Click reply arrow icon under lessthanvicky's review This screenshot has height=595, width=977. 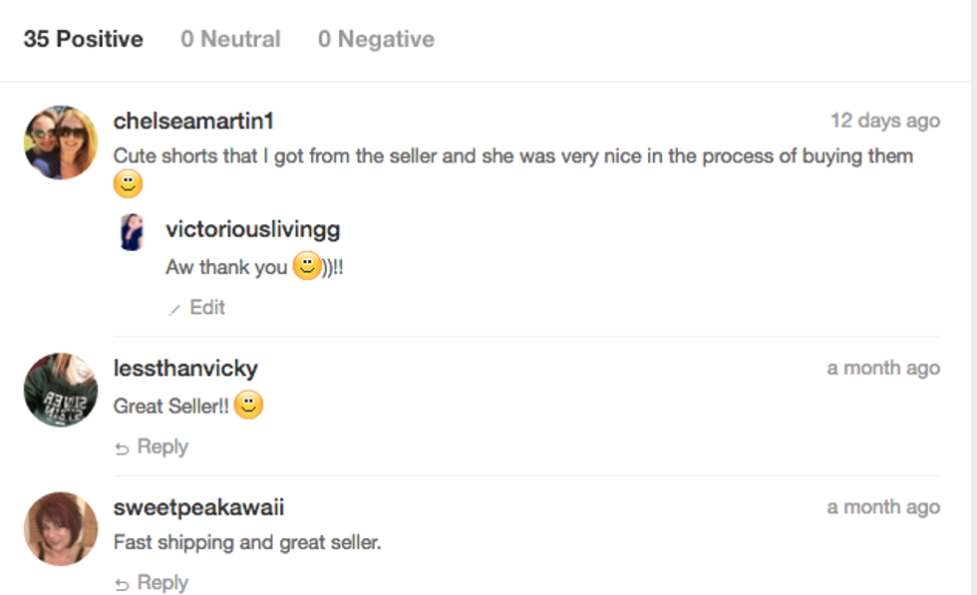click(x=122, y=448)
